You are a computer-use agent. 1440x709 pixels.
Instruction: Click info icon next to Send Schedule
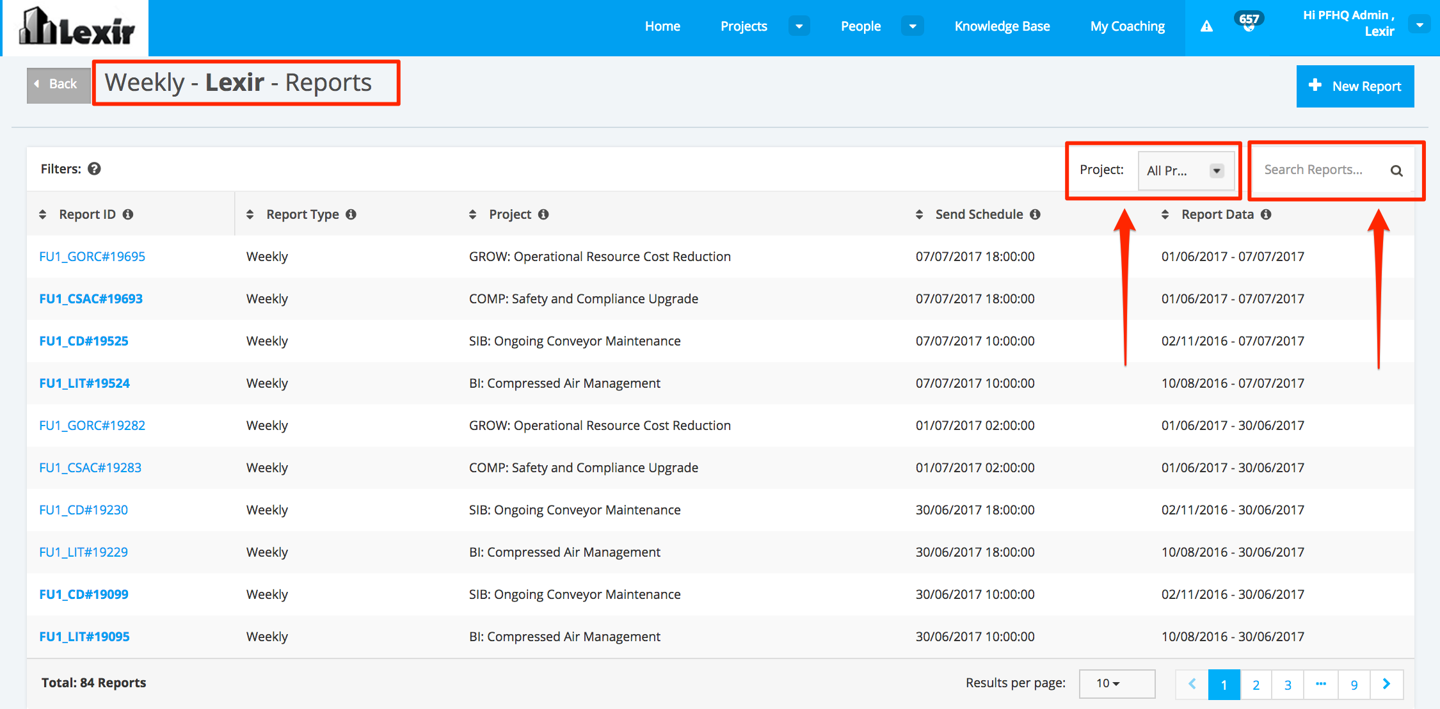pos(1035,214)
